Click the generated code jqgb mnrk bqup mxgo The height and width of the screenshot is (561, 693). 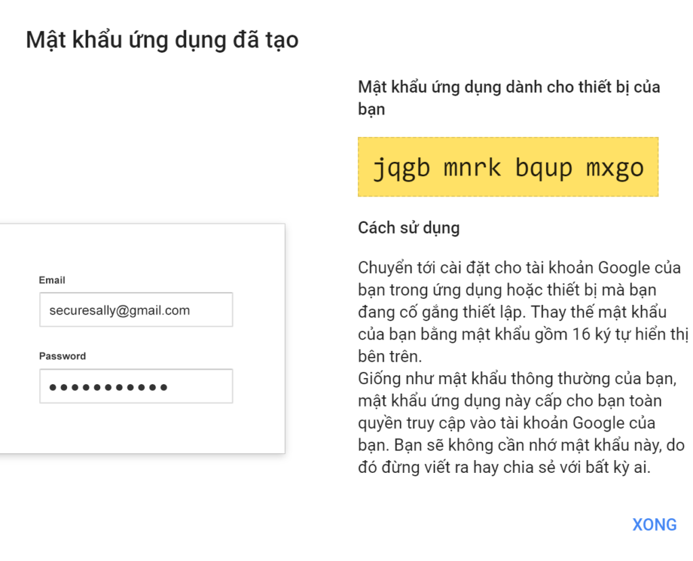[x=508, y=167]
